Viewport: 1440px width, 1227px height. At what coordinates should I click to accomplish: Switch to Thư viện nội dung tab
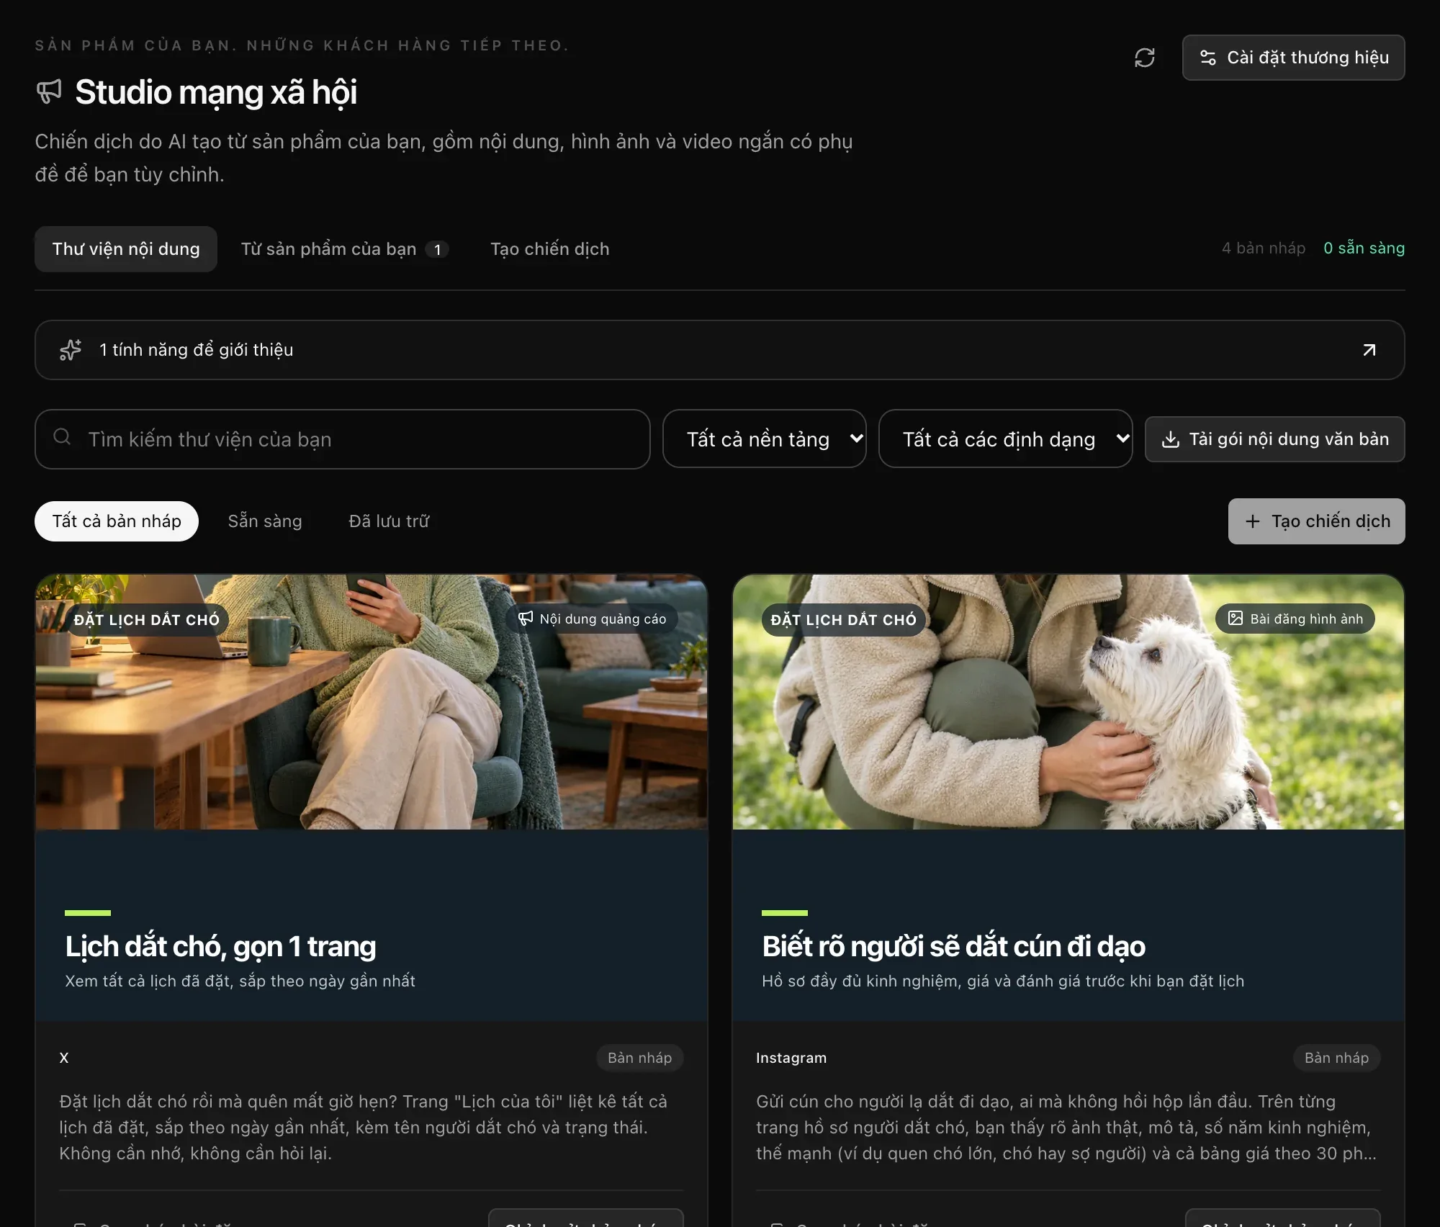[126, 249]
